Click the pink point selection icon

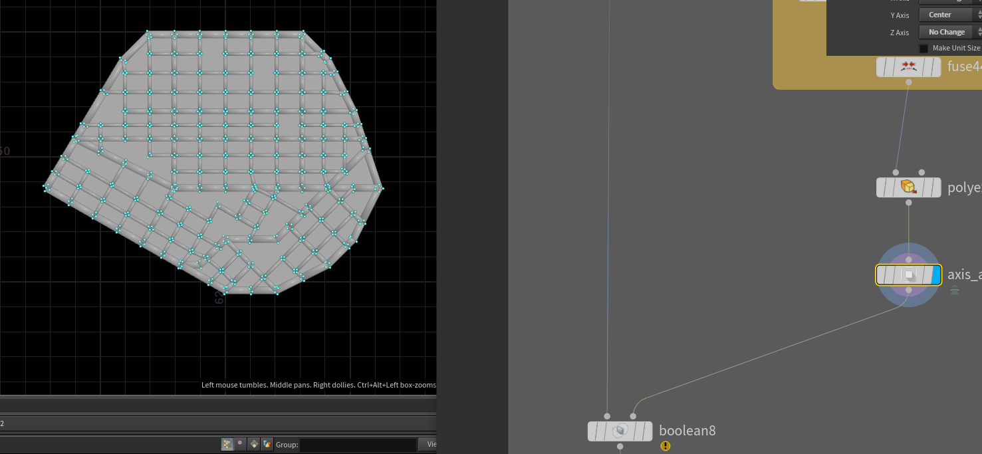(240, 444)
